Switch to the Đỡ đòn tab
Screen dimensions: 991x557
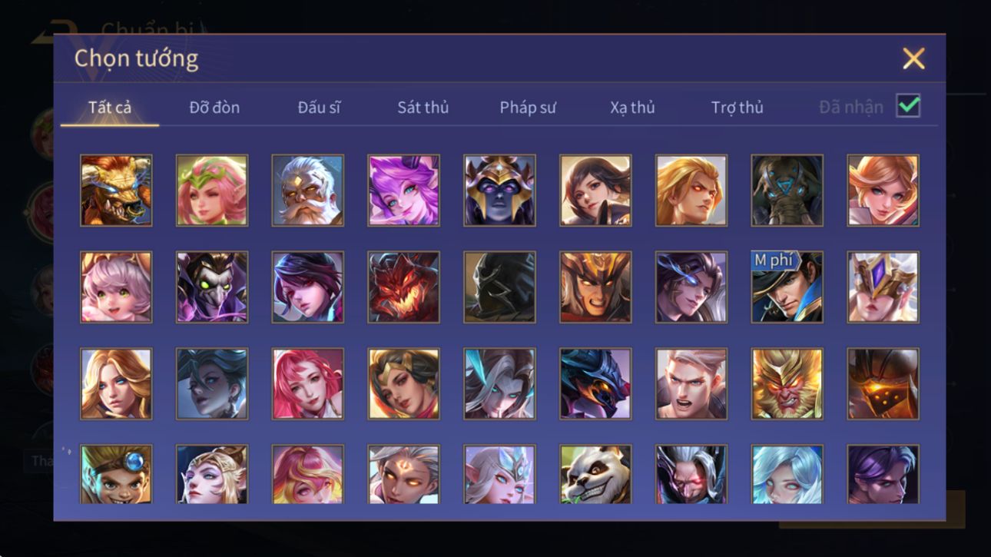coord(214,108)
